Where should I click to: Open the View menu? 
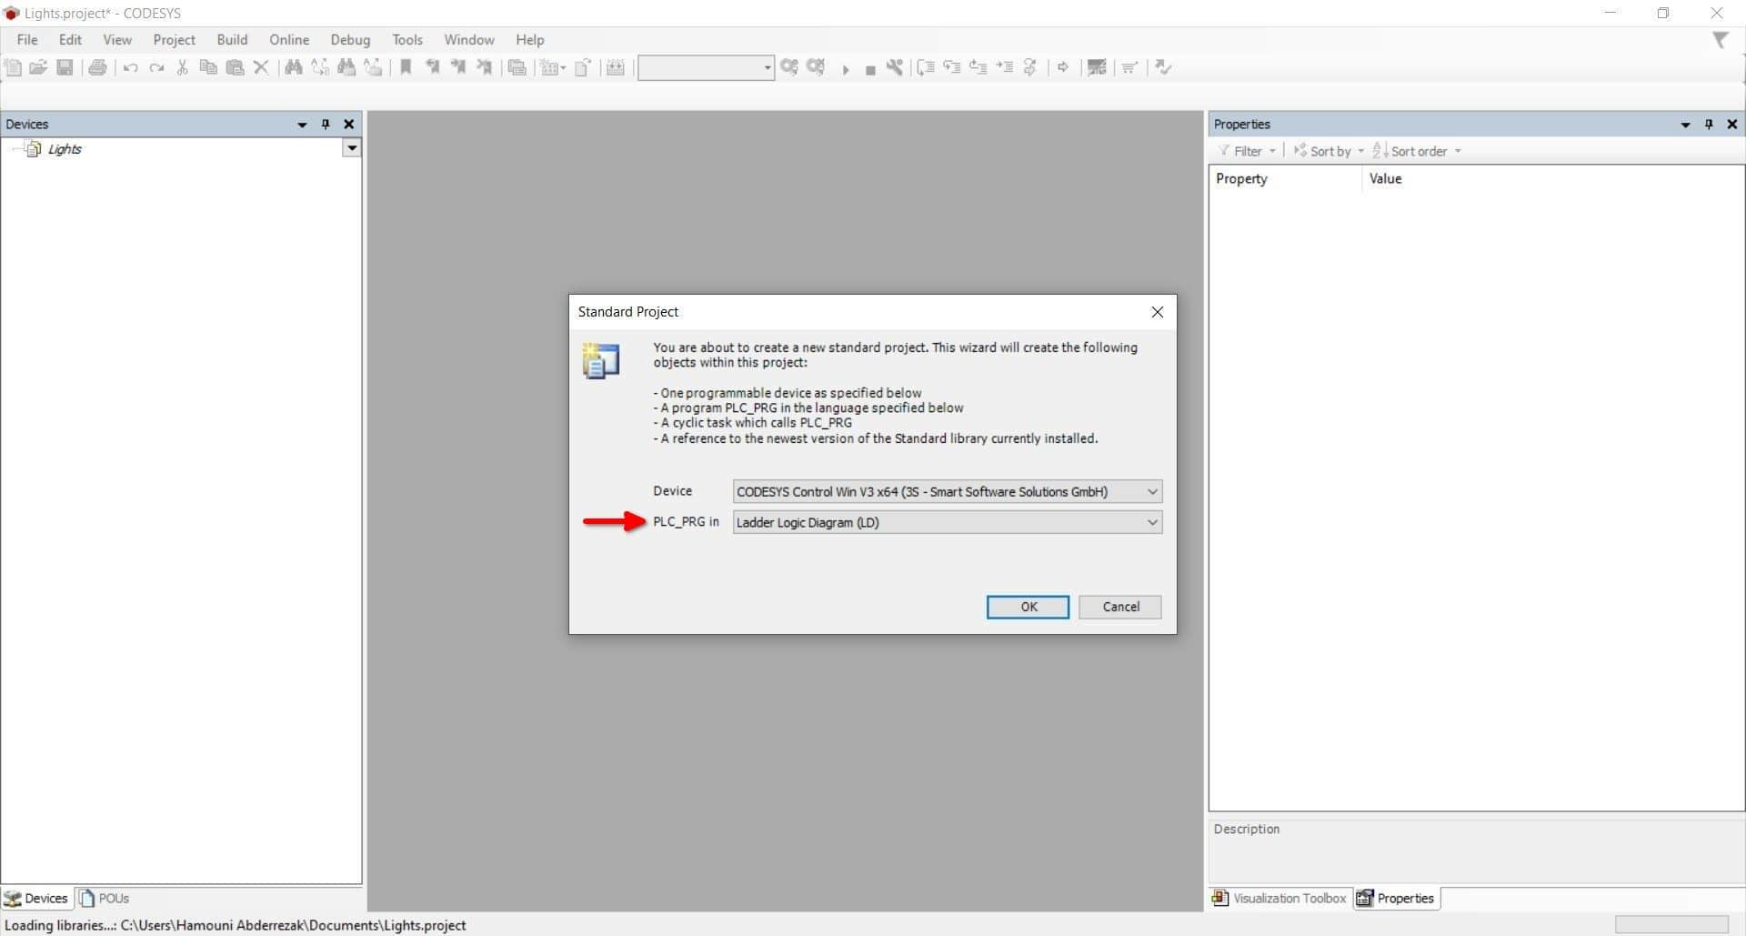[117, 40]
